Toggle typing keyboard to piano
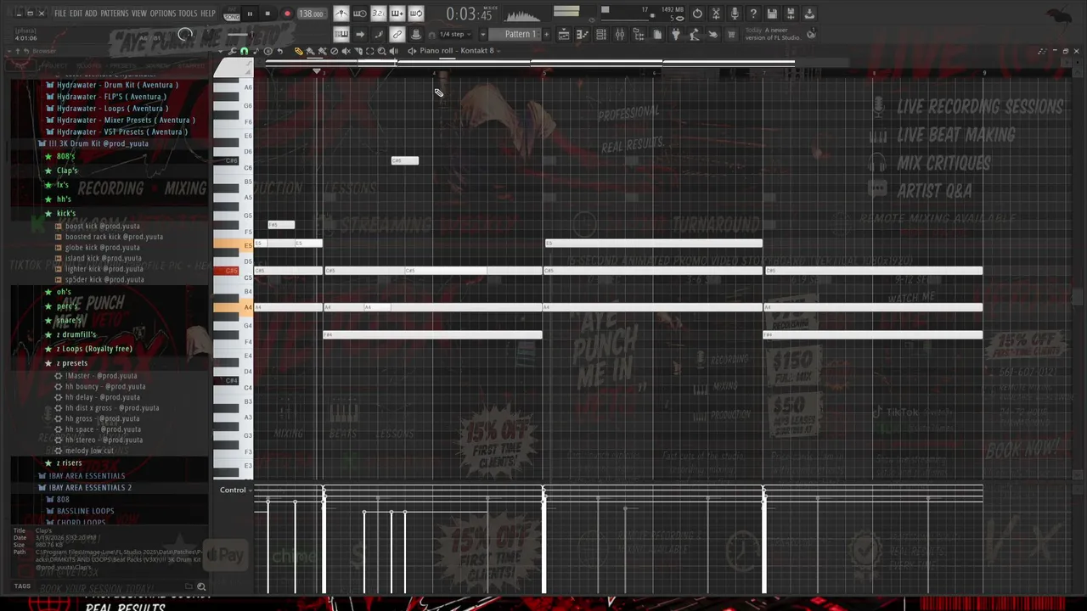1087x611 pixels. [341, 34]
